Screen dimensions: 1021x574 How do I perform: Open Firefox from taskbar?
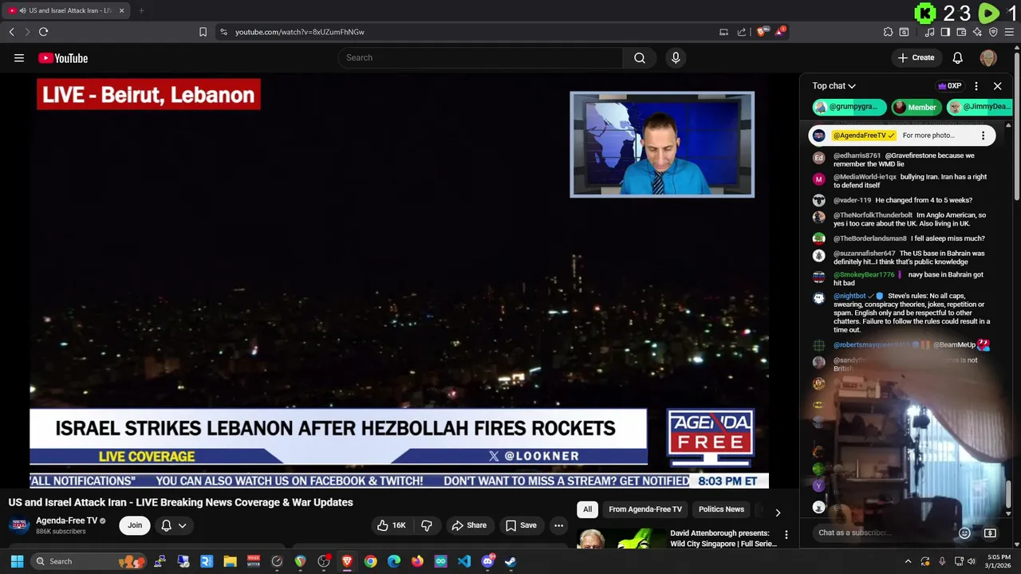tap(417, 561)
